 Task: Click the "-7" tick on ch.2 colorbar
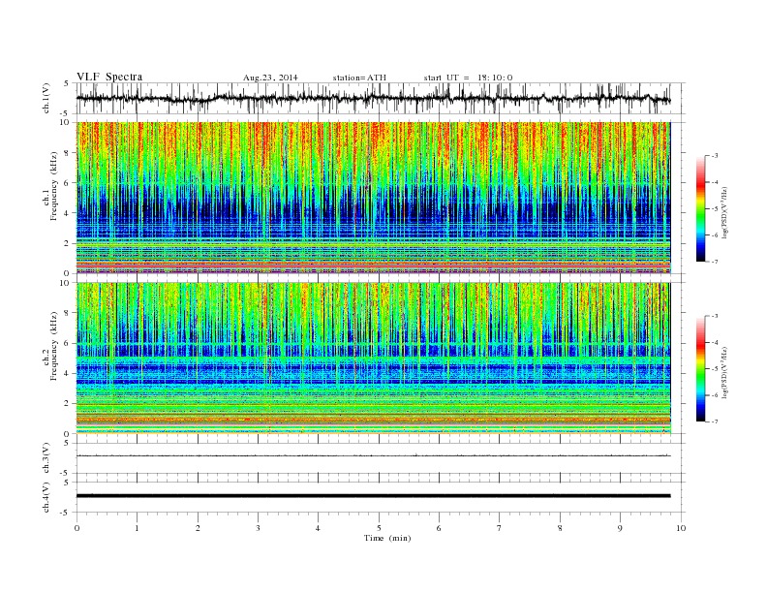tap(714, 421)
